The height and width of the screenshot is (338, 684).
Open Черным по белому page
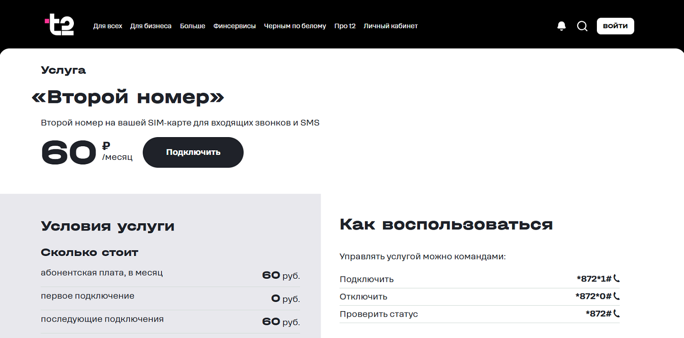click(x=295, y=26)
